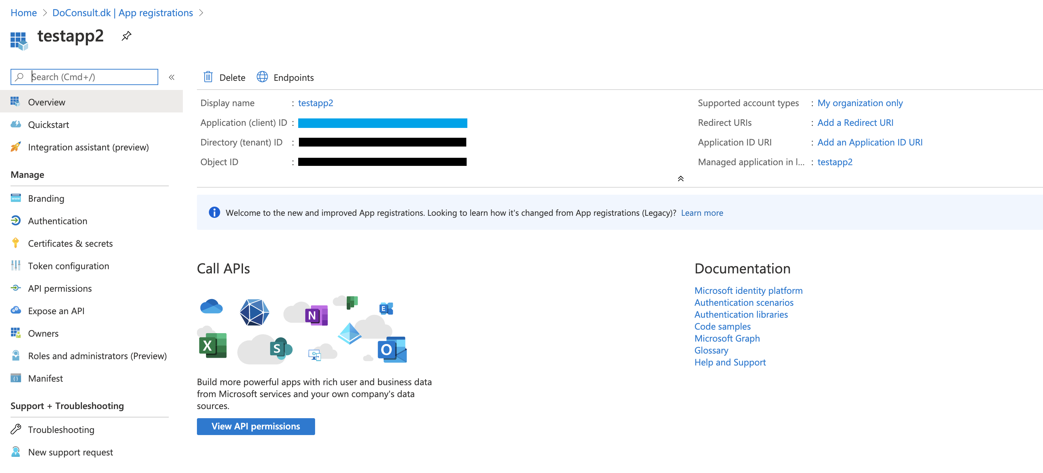Open Microsoft identity platform documentation
The width and height of the screenshot is (1043, 473).
pos(748,290)
